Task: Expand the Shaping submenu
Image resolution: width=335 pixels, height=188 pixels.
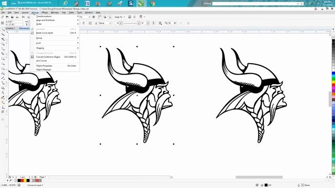Action: (55, 48)
